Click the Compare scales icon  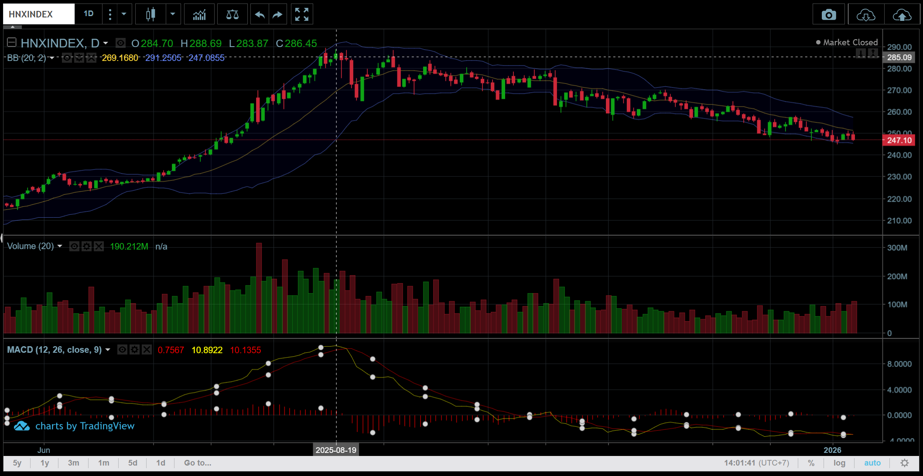point(232,14)
